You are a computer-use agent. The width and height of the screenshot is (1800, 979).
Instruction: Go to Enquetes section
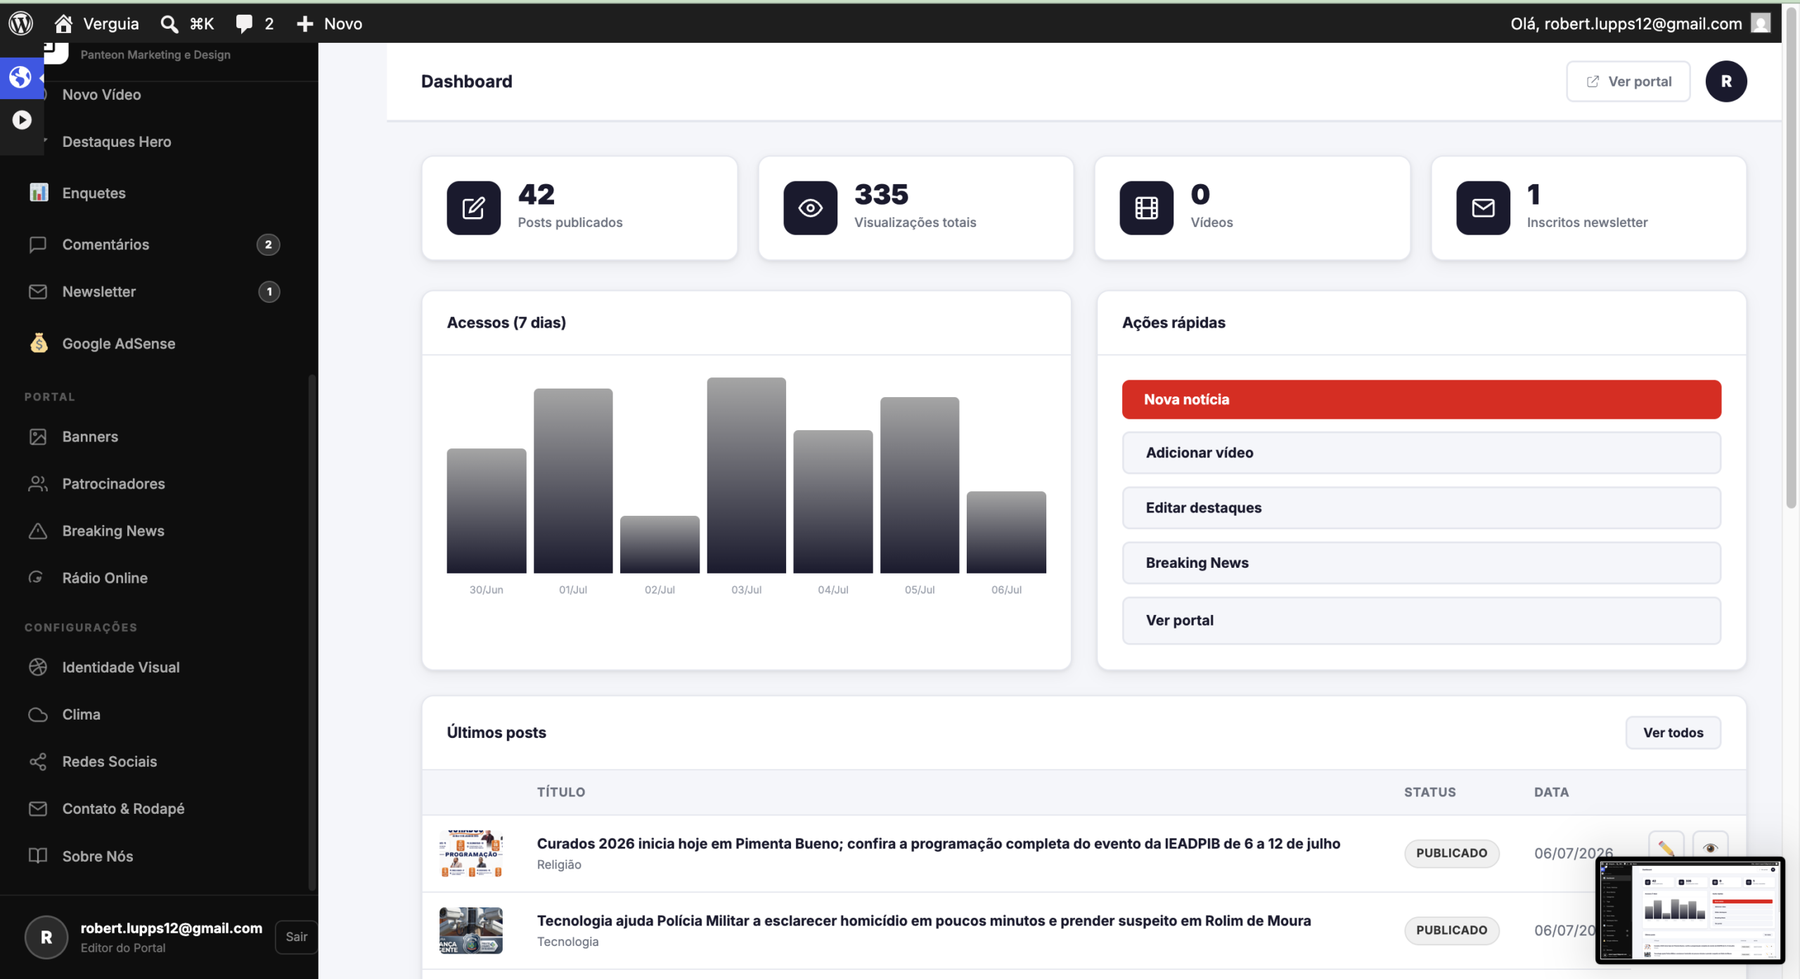(94, 193)
